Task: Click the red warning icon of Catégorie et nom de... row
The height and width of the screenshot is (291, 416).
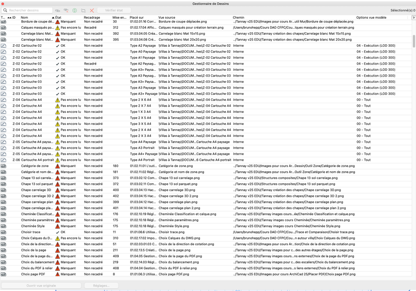Action: (57, 172)
